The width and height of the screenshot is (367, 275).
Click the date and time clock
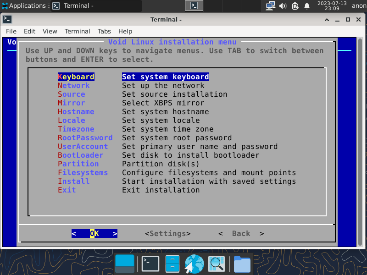pyautogui.click(x=332, y=6)
